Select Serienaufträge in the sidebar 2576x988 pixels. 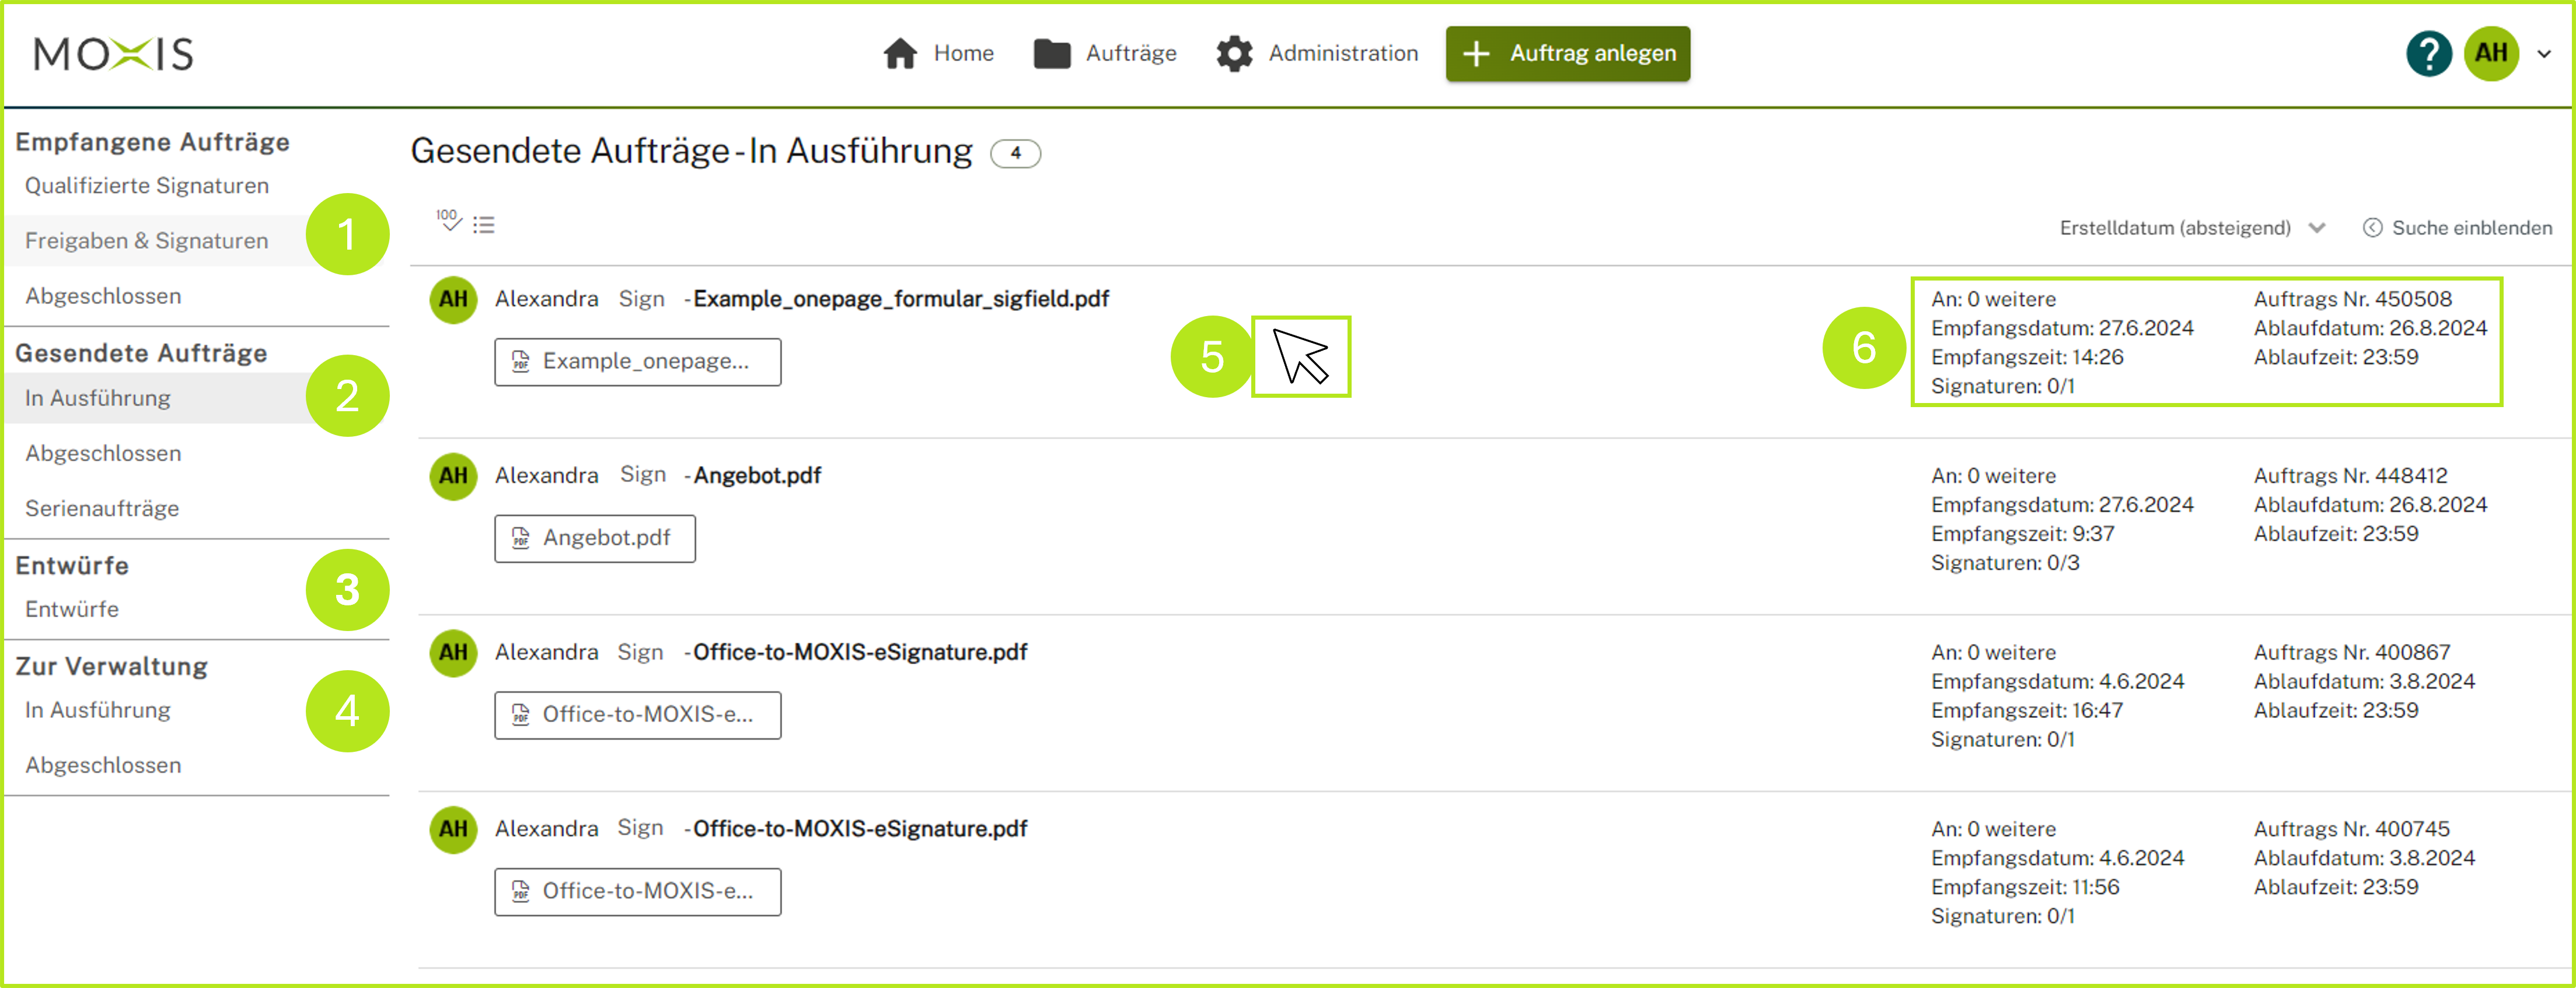pyautogui.click(x=102, y=509)
